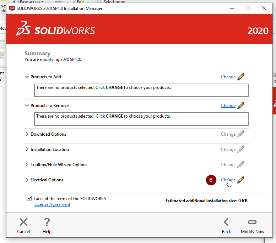Click Change link for Products to Add

pyautogui.click(x=228, y=77)
